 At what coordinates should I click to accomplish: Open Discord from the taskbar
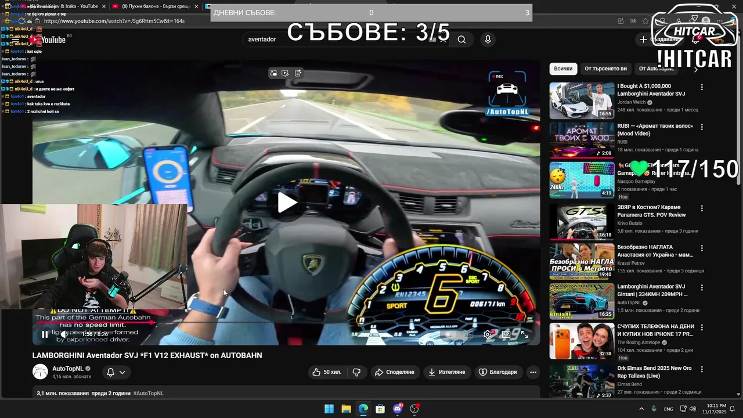[x=398, y=409]
